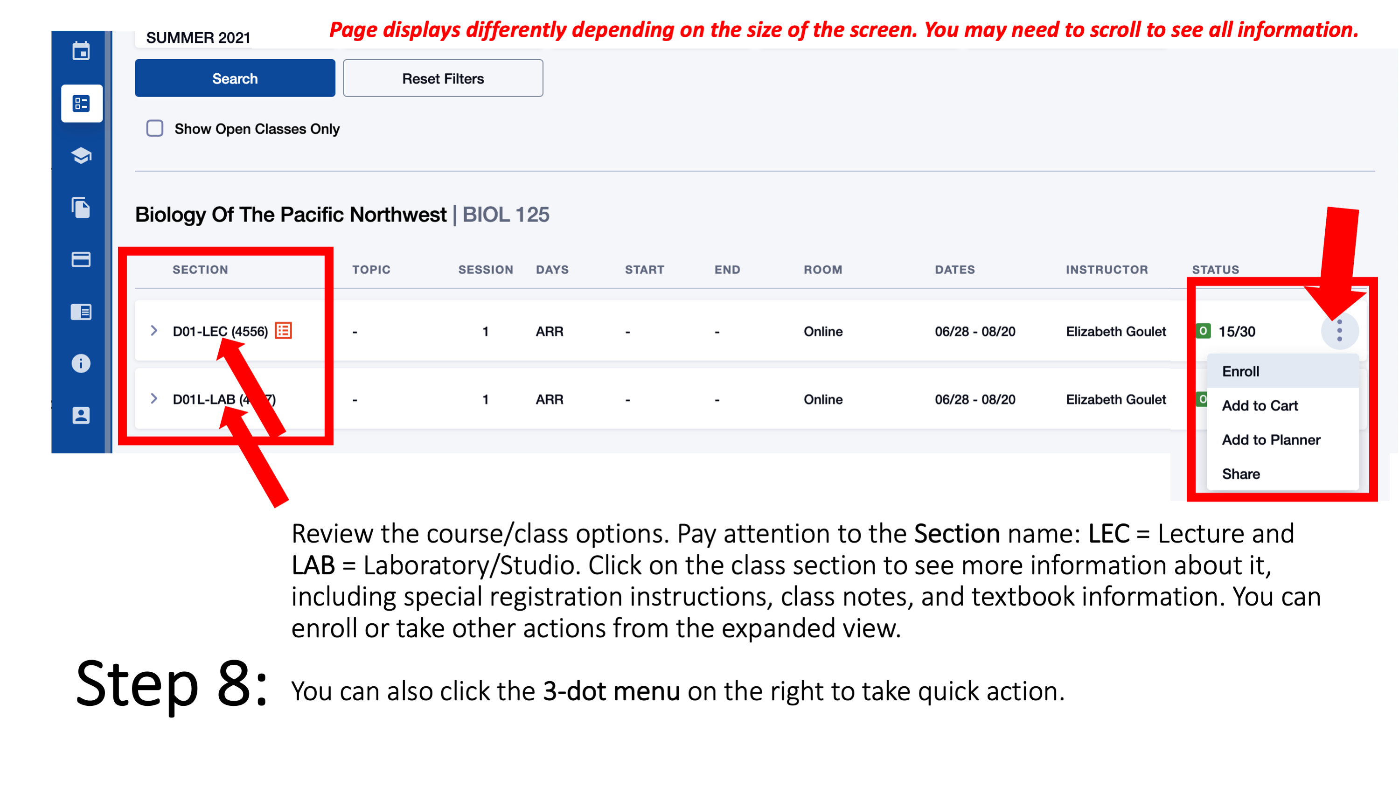This screenshot has height=787, width=1399.
Task: Click the Search button
Action: coord(235,79)
